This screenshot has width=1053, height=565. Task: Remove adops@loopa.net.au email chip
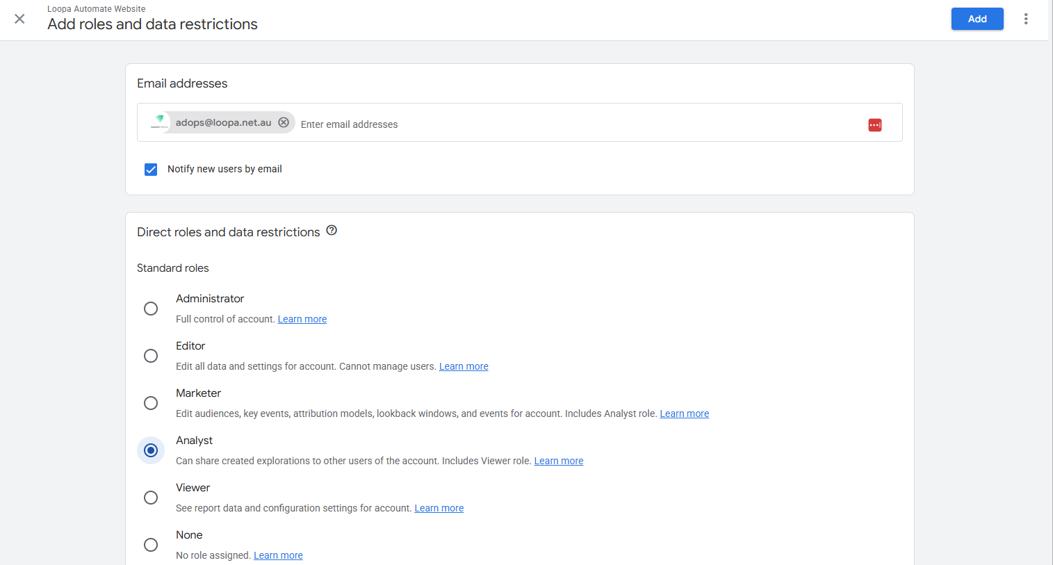click(x=284, y=122)
